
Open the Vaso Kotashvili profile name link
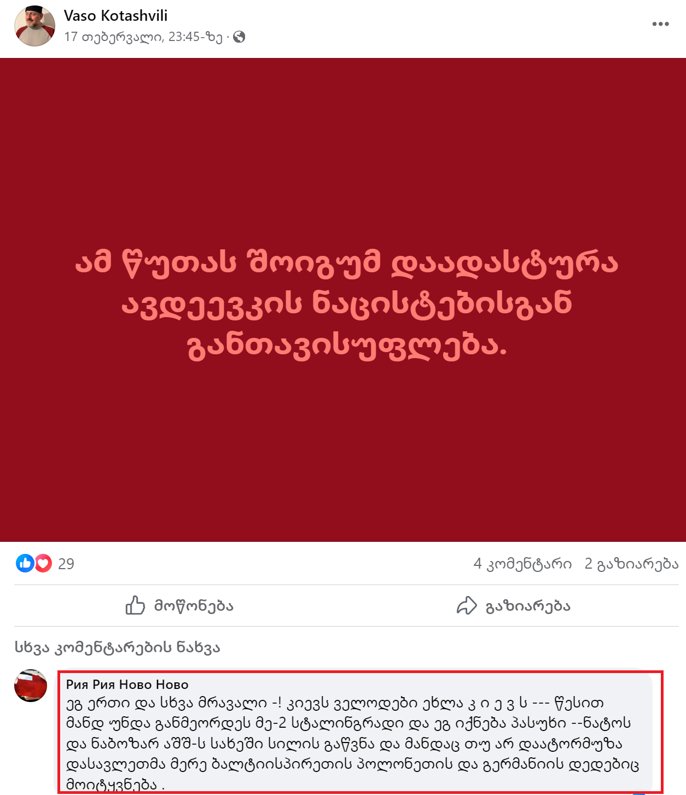pyautogui.click(x=116, y=16)
